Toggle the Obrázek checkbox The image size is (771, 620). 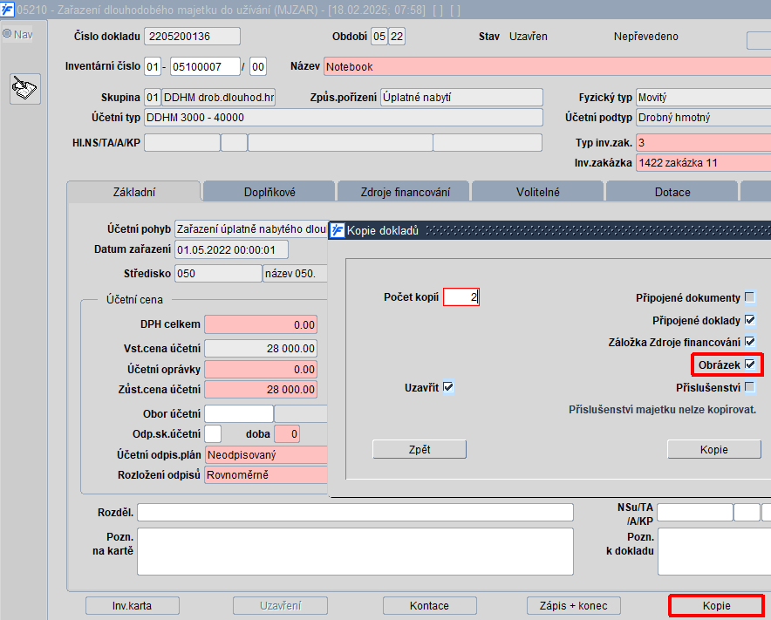coord(750,365)
